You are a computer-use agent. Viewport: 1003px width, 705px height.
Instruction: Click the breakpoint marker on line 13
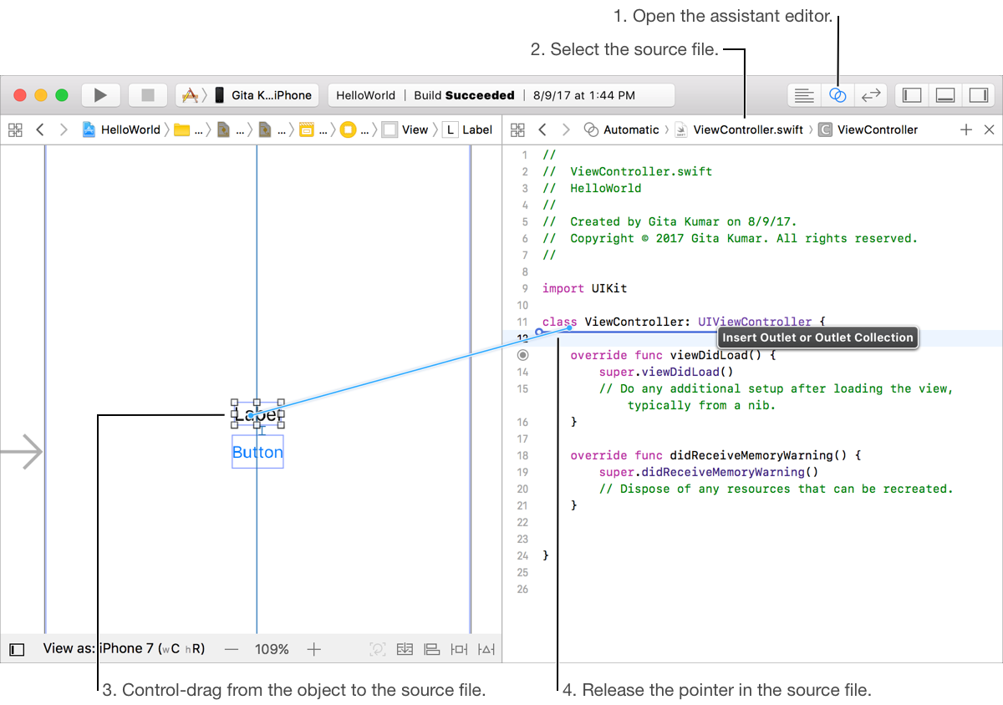pos(523,355)
